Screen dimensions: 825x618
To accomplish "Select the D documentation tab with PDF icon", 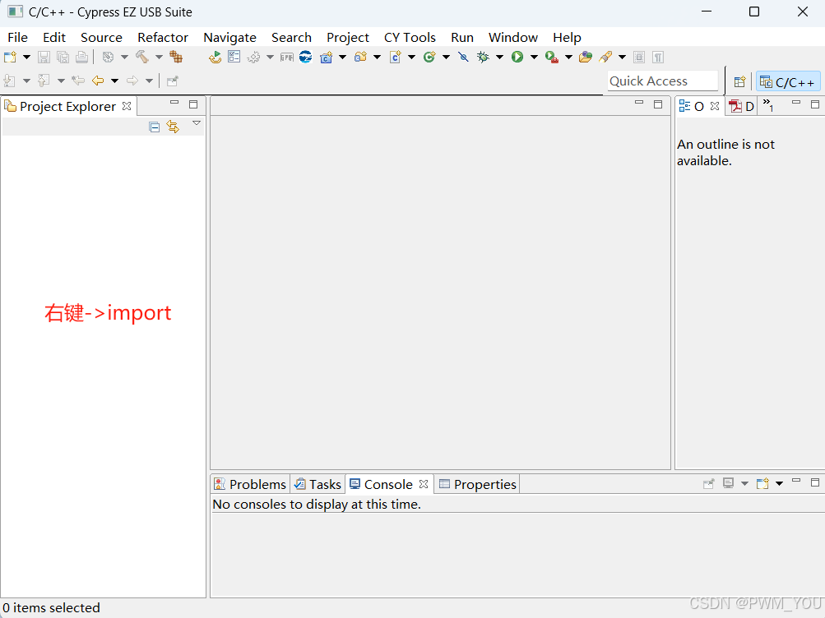I will click(x=741, y=106).
